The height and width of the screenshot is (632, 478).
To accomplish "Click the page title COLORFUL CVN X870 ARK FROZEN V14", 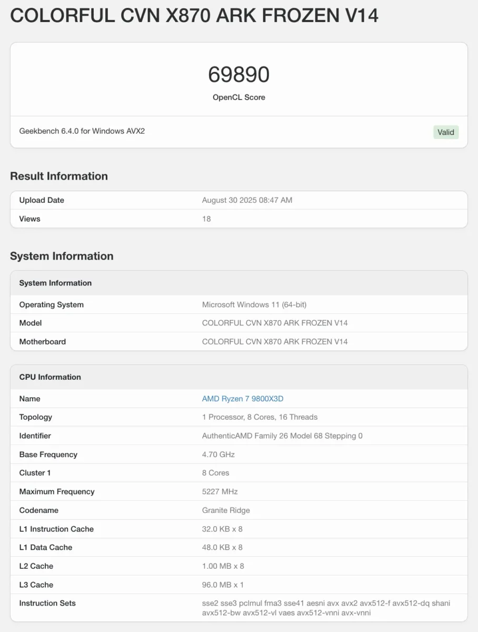I will tap(194, 16).
